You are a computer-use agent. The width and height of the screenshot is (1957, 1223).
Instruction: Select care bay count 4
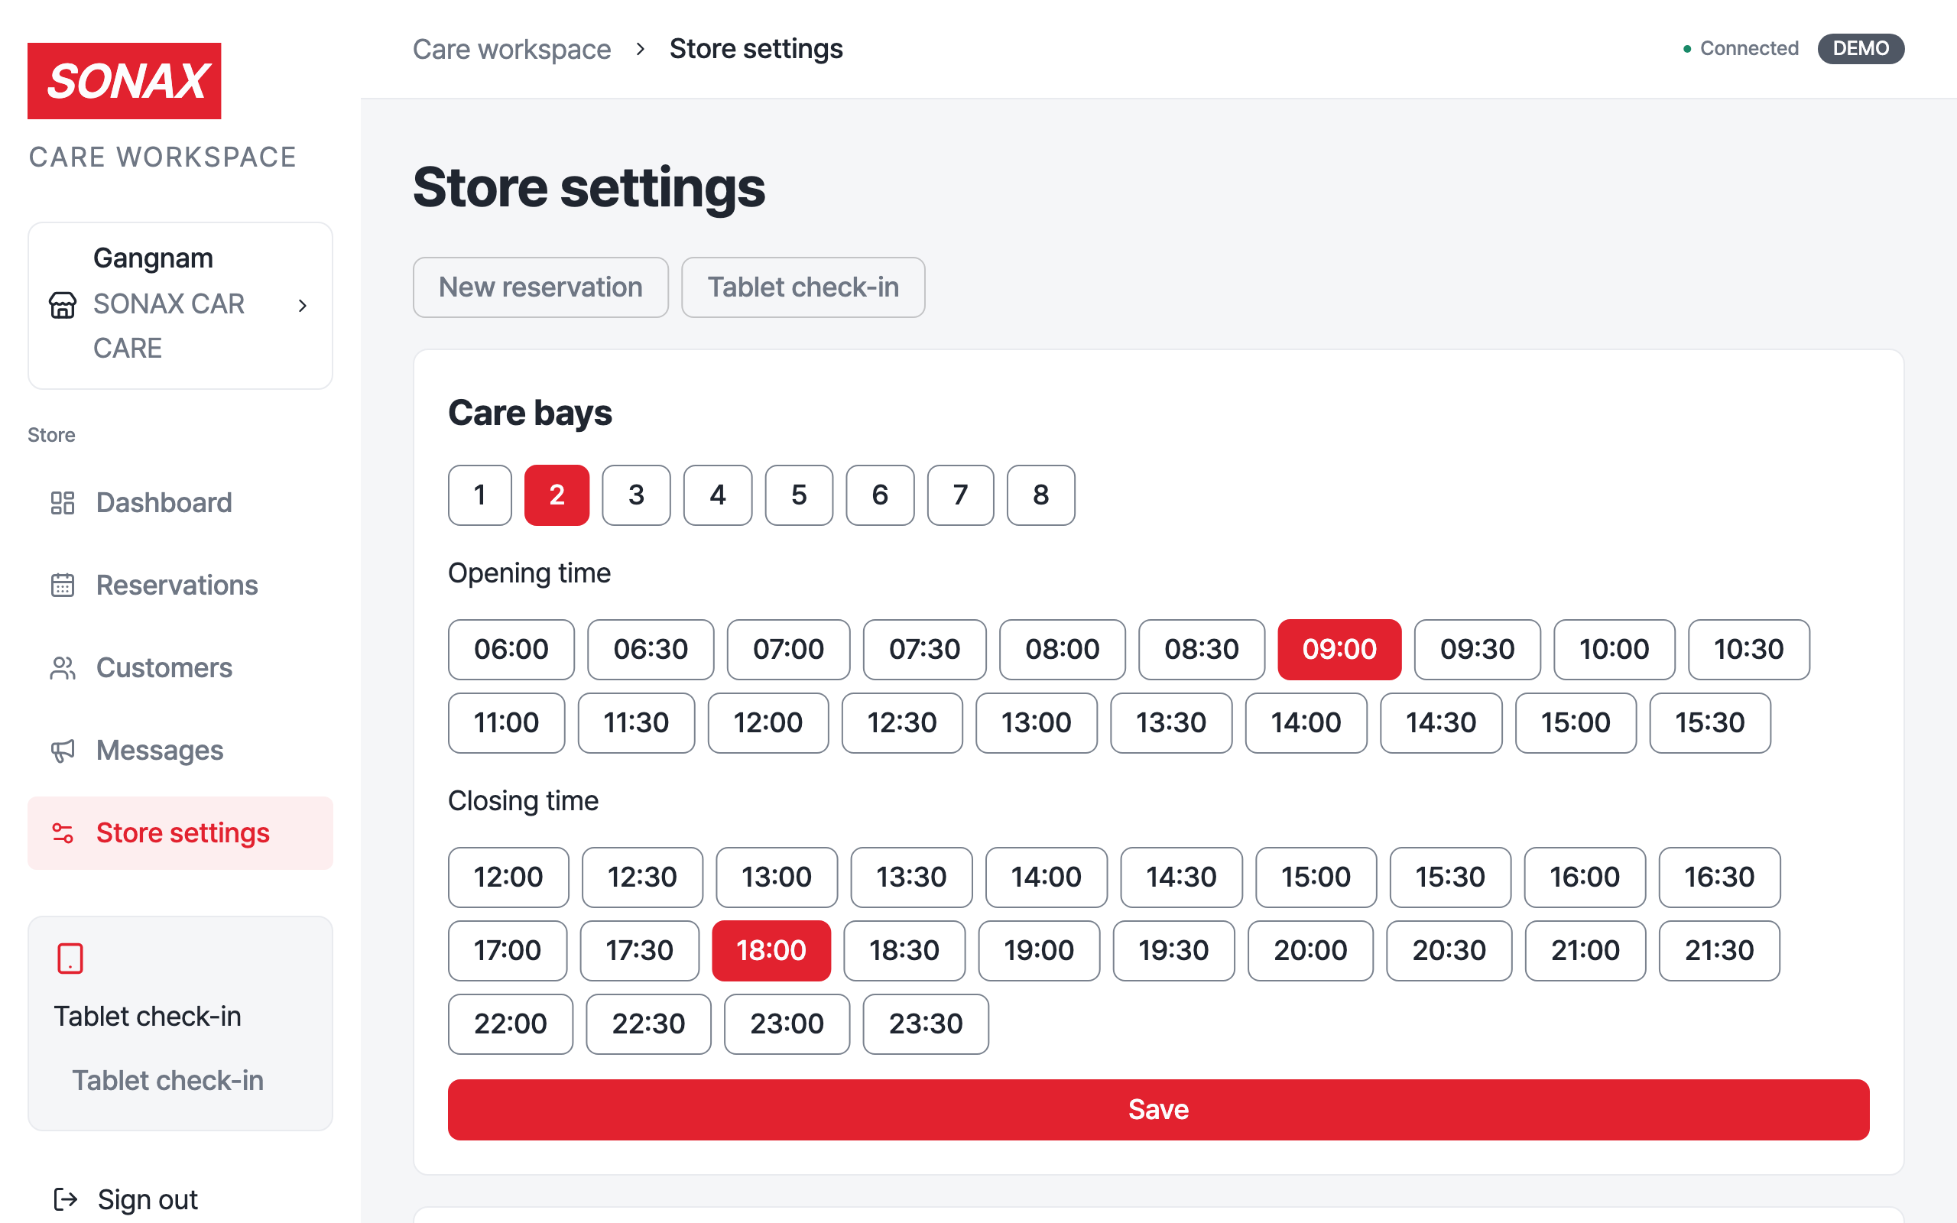(x=717, y=495)
